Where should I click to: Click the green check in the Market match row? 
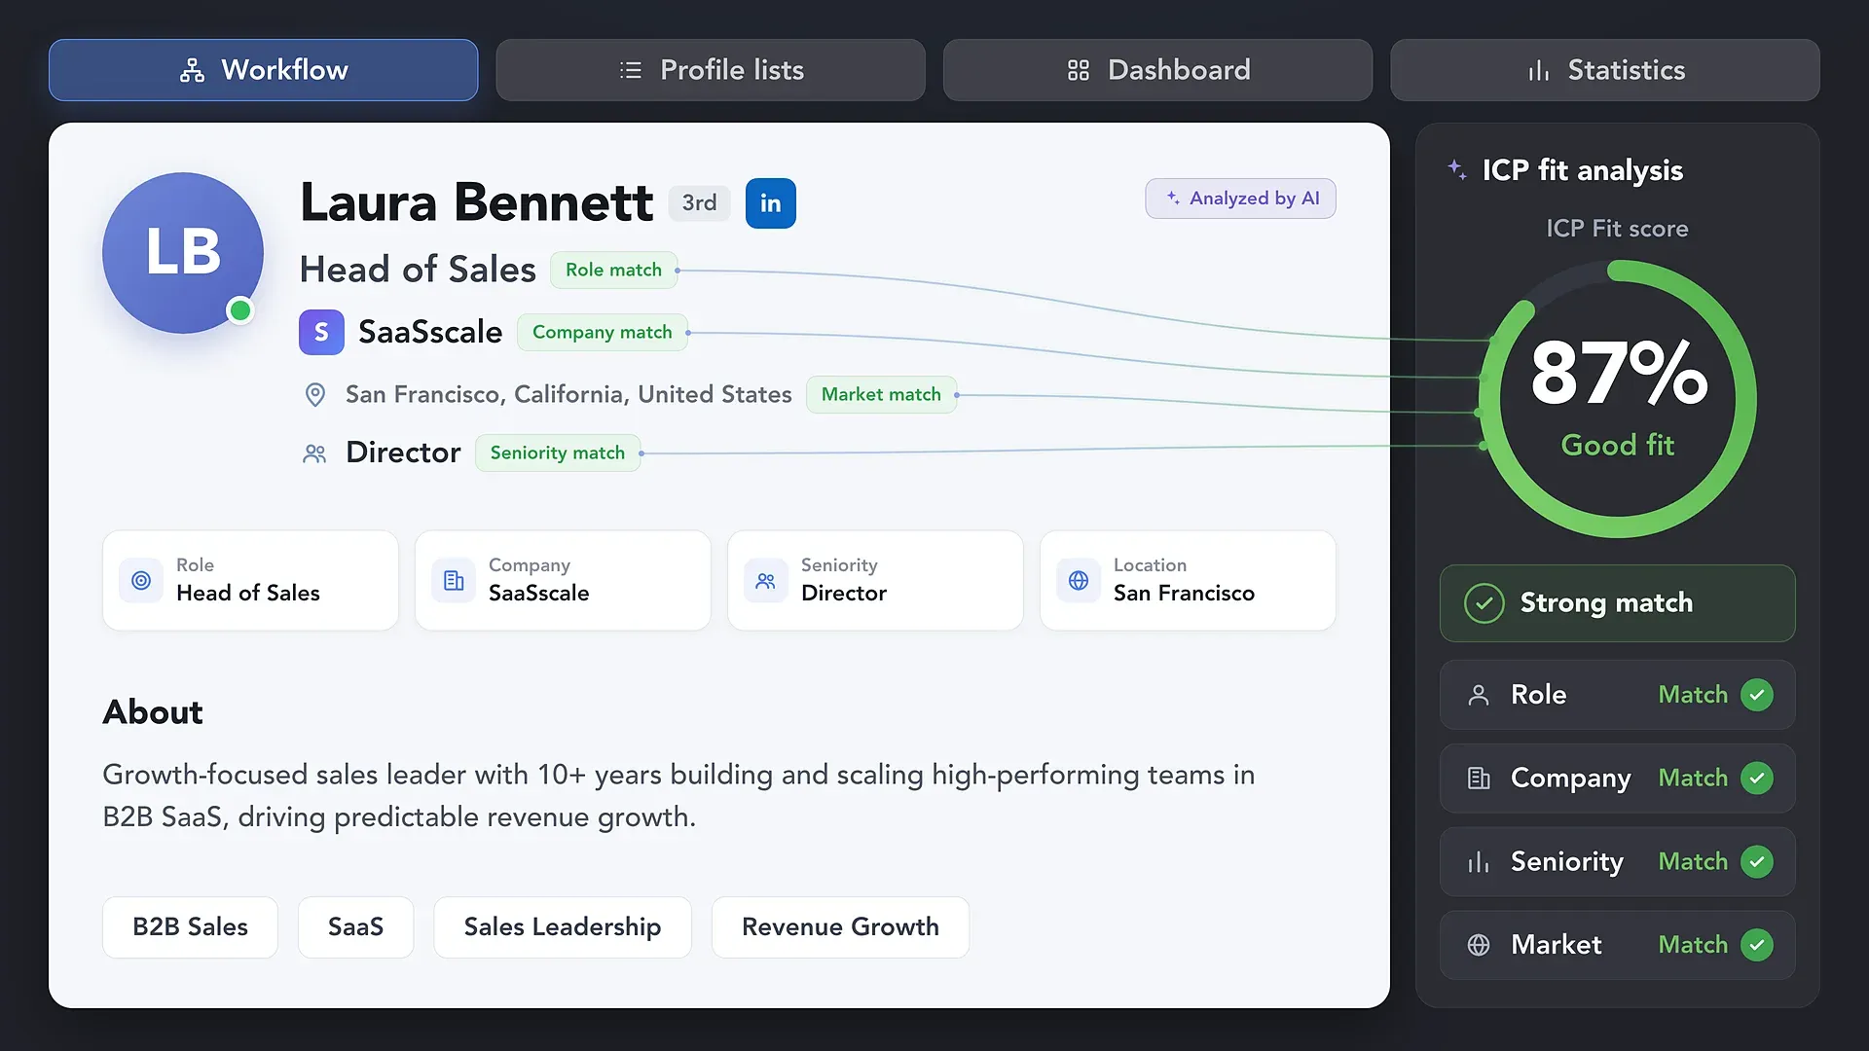pyautogui.click(x=1757, y=945)
